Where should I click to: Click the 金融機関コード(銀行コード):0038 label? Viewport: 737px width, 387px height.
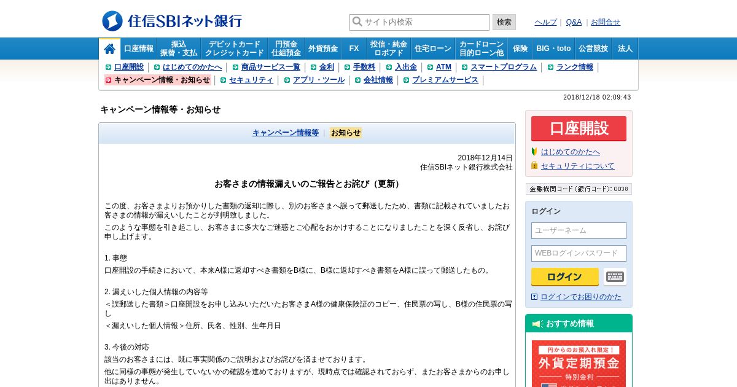pos(579,189)
